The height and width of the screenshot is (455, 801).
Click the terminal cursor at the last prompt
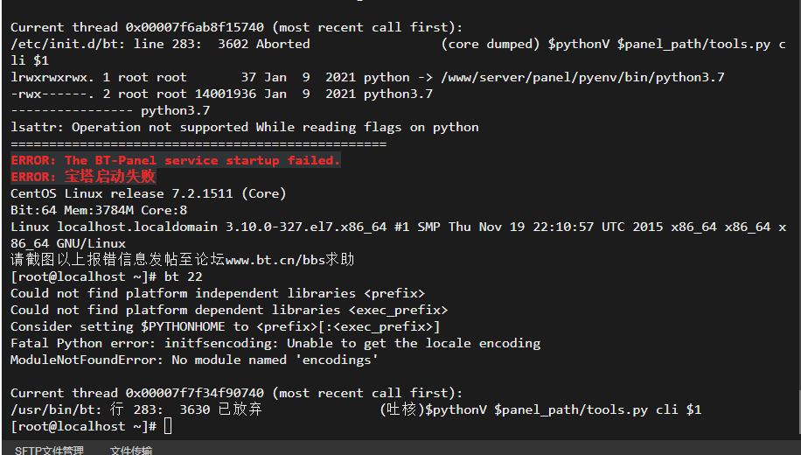tap(168, 426)
